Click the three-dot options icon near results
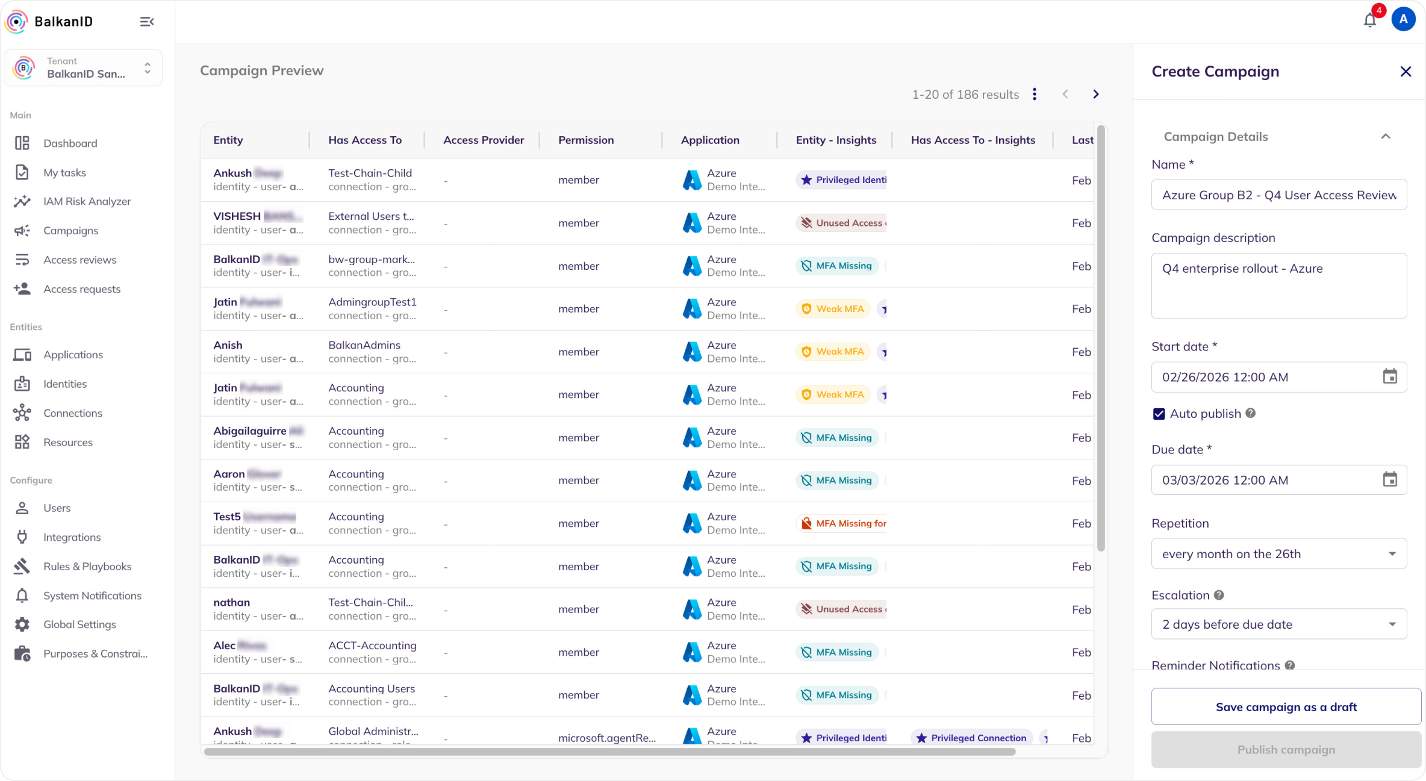This screenshot has width=1426, height=781. click(x=1034, y=95)
